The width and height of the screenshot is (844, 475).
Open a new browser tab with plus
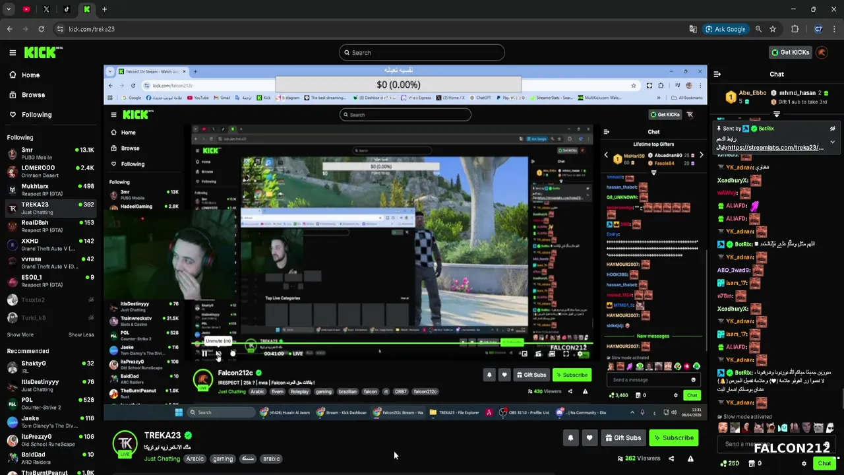coord(104,9)
